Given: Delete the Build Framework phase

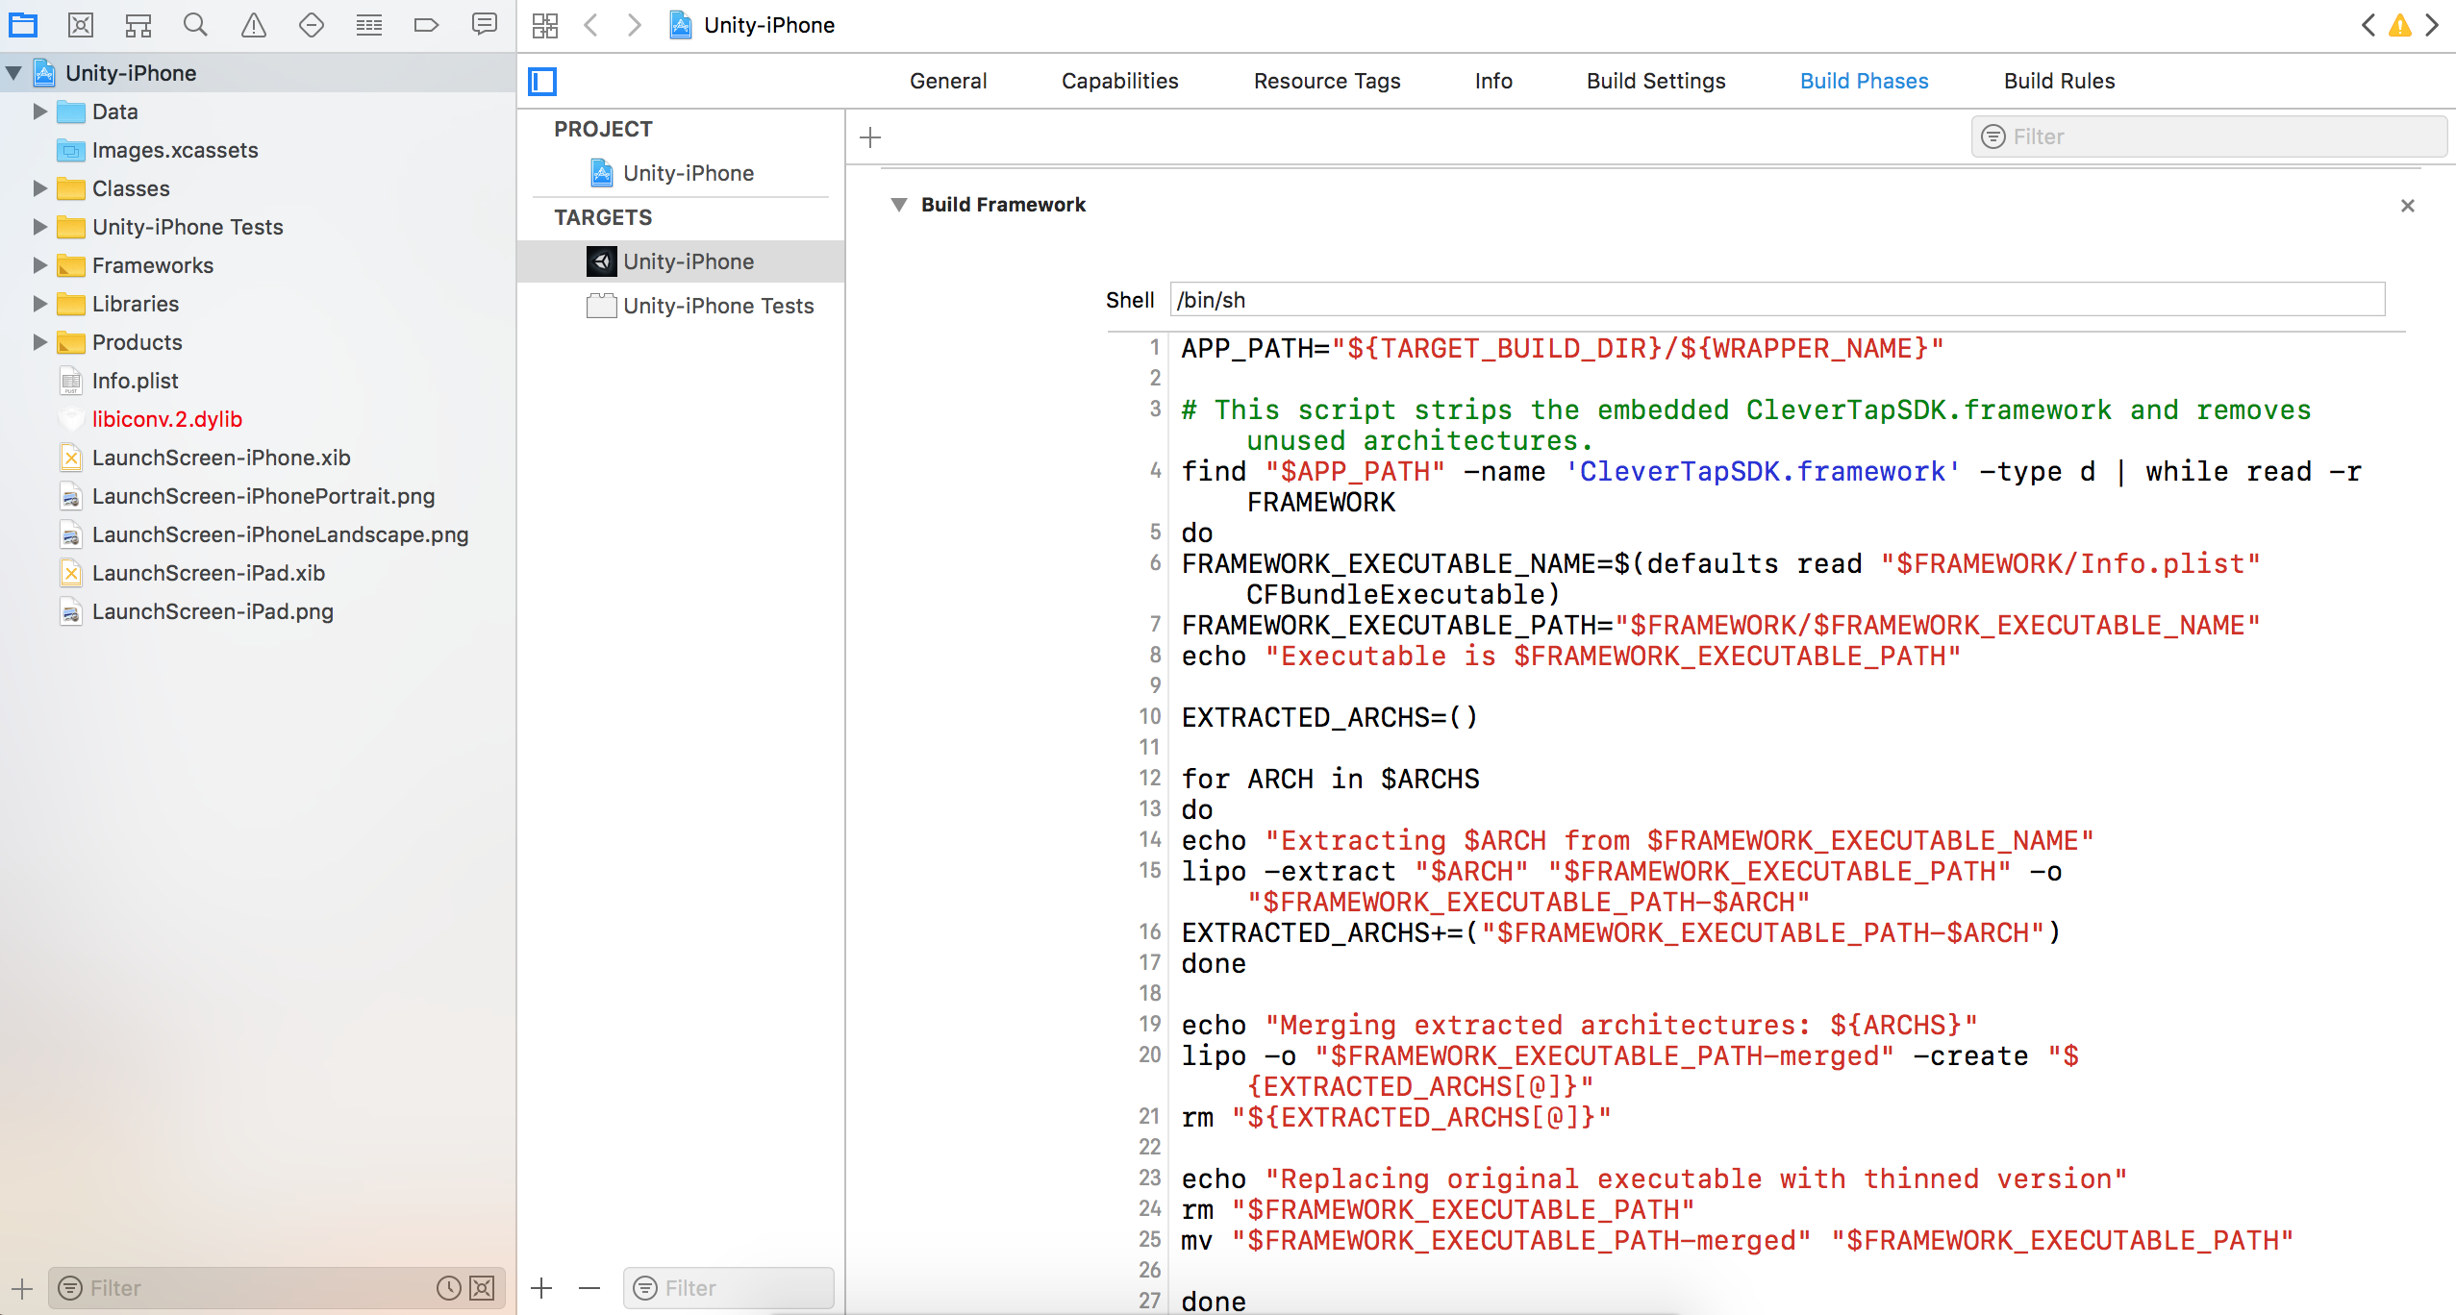Looking at the screenshot, I should pyautogui.click(x=2408, y=206).
